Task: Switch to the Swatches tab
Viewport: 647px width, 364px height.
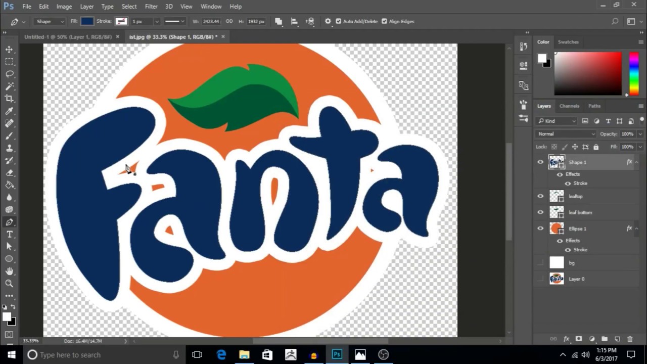Action: click(568, 42)
